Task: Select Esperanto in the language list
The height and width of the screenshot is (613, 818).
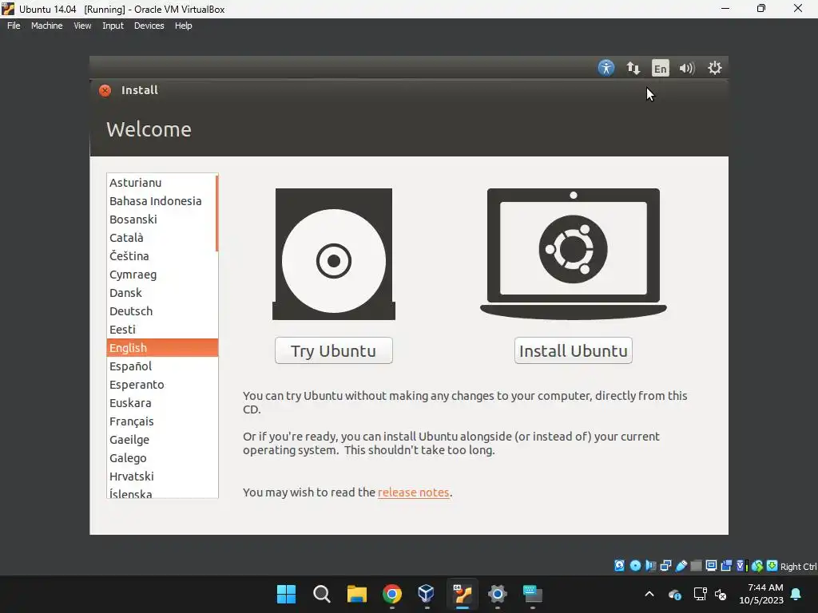Action: point(161,385)
